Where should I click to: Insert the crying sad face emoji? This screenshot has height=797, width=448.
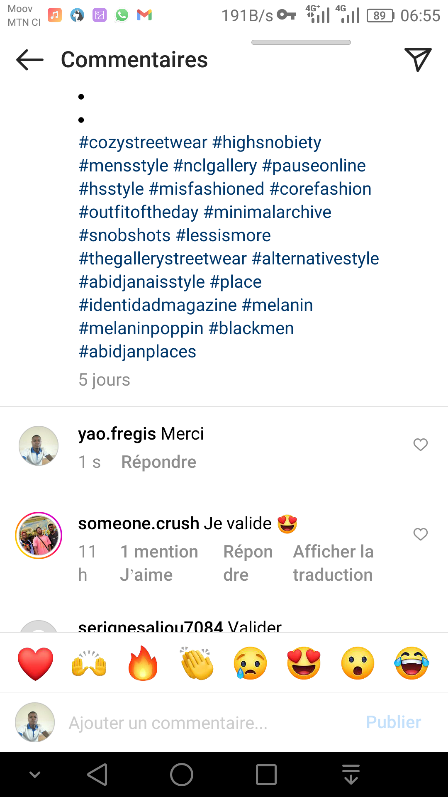tap(250, 663)
